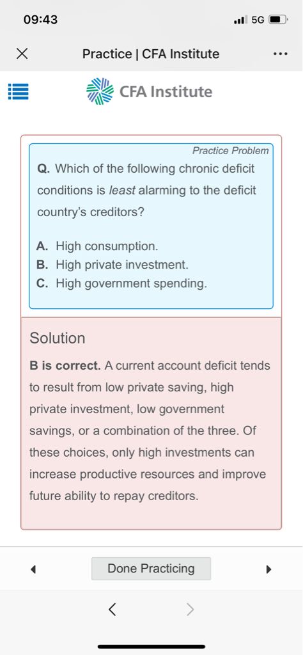This screenshot has width=303, height=655.
Task: Tap the browser back chevron
Action: [x=112, y=610]
